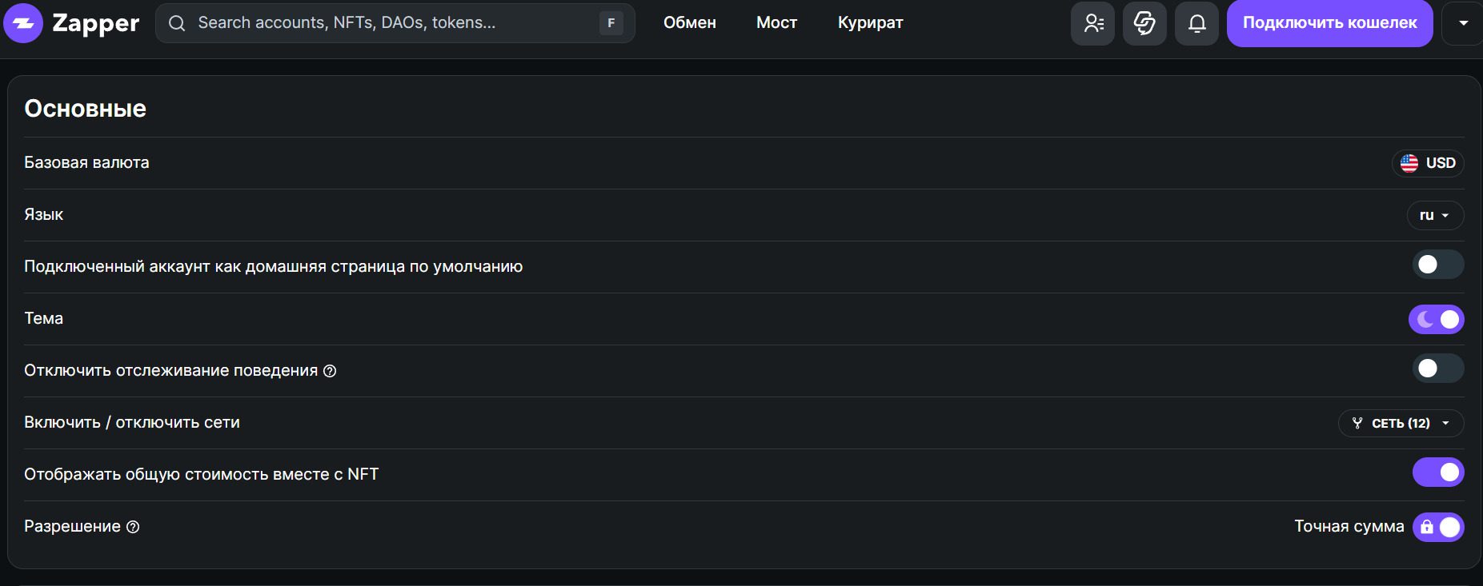Expand the arrow menu beside Подключить кошелек
The image size is (1483, 586).
click(x=1463, y=23)
